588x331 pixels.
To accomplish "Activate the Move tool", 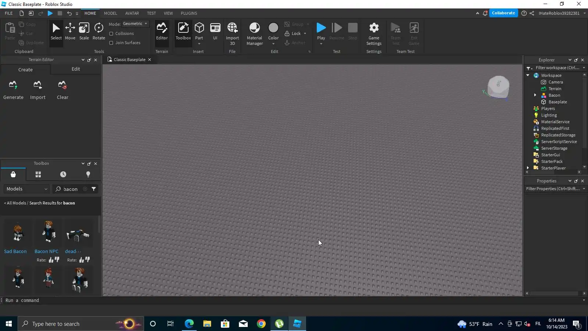I will [x=70, y=32].
